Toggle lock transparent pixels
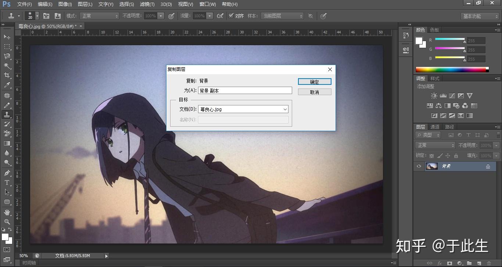Screen dimensions: 502x267 point(431,156)
